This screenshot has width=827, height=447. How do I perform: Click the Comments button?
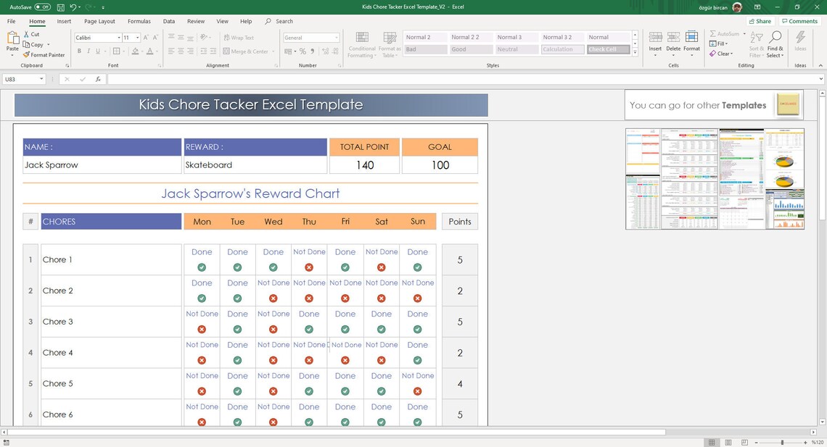(x=799, y=20)
